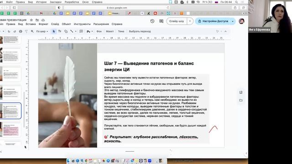Collapse the toolbar with up chevron
Screen dimensions: 292x164
(225, 31)
